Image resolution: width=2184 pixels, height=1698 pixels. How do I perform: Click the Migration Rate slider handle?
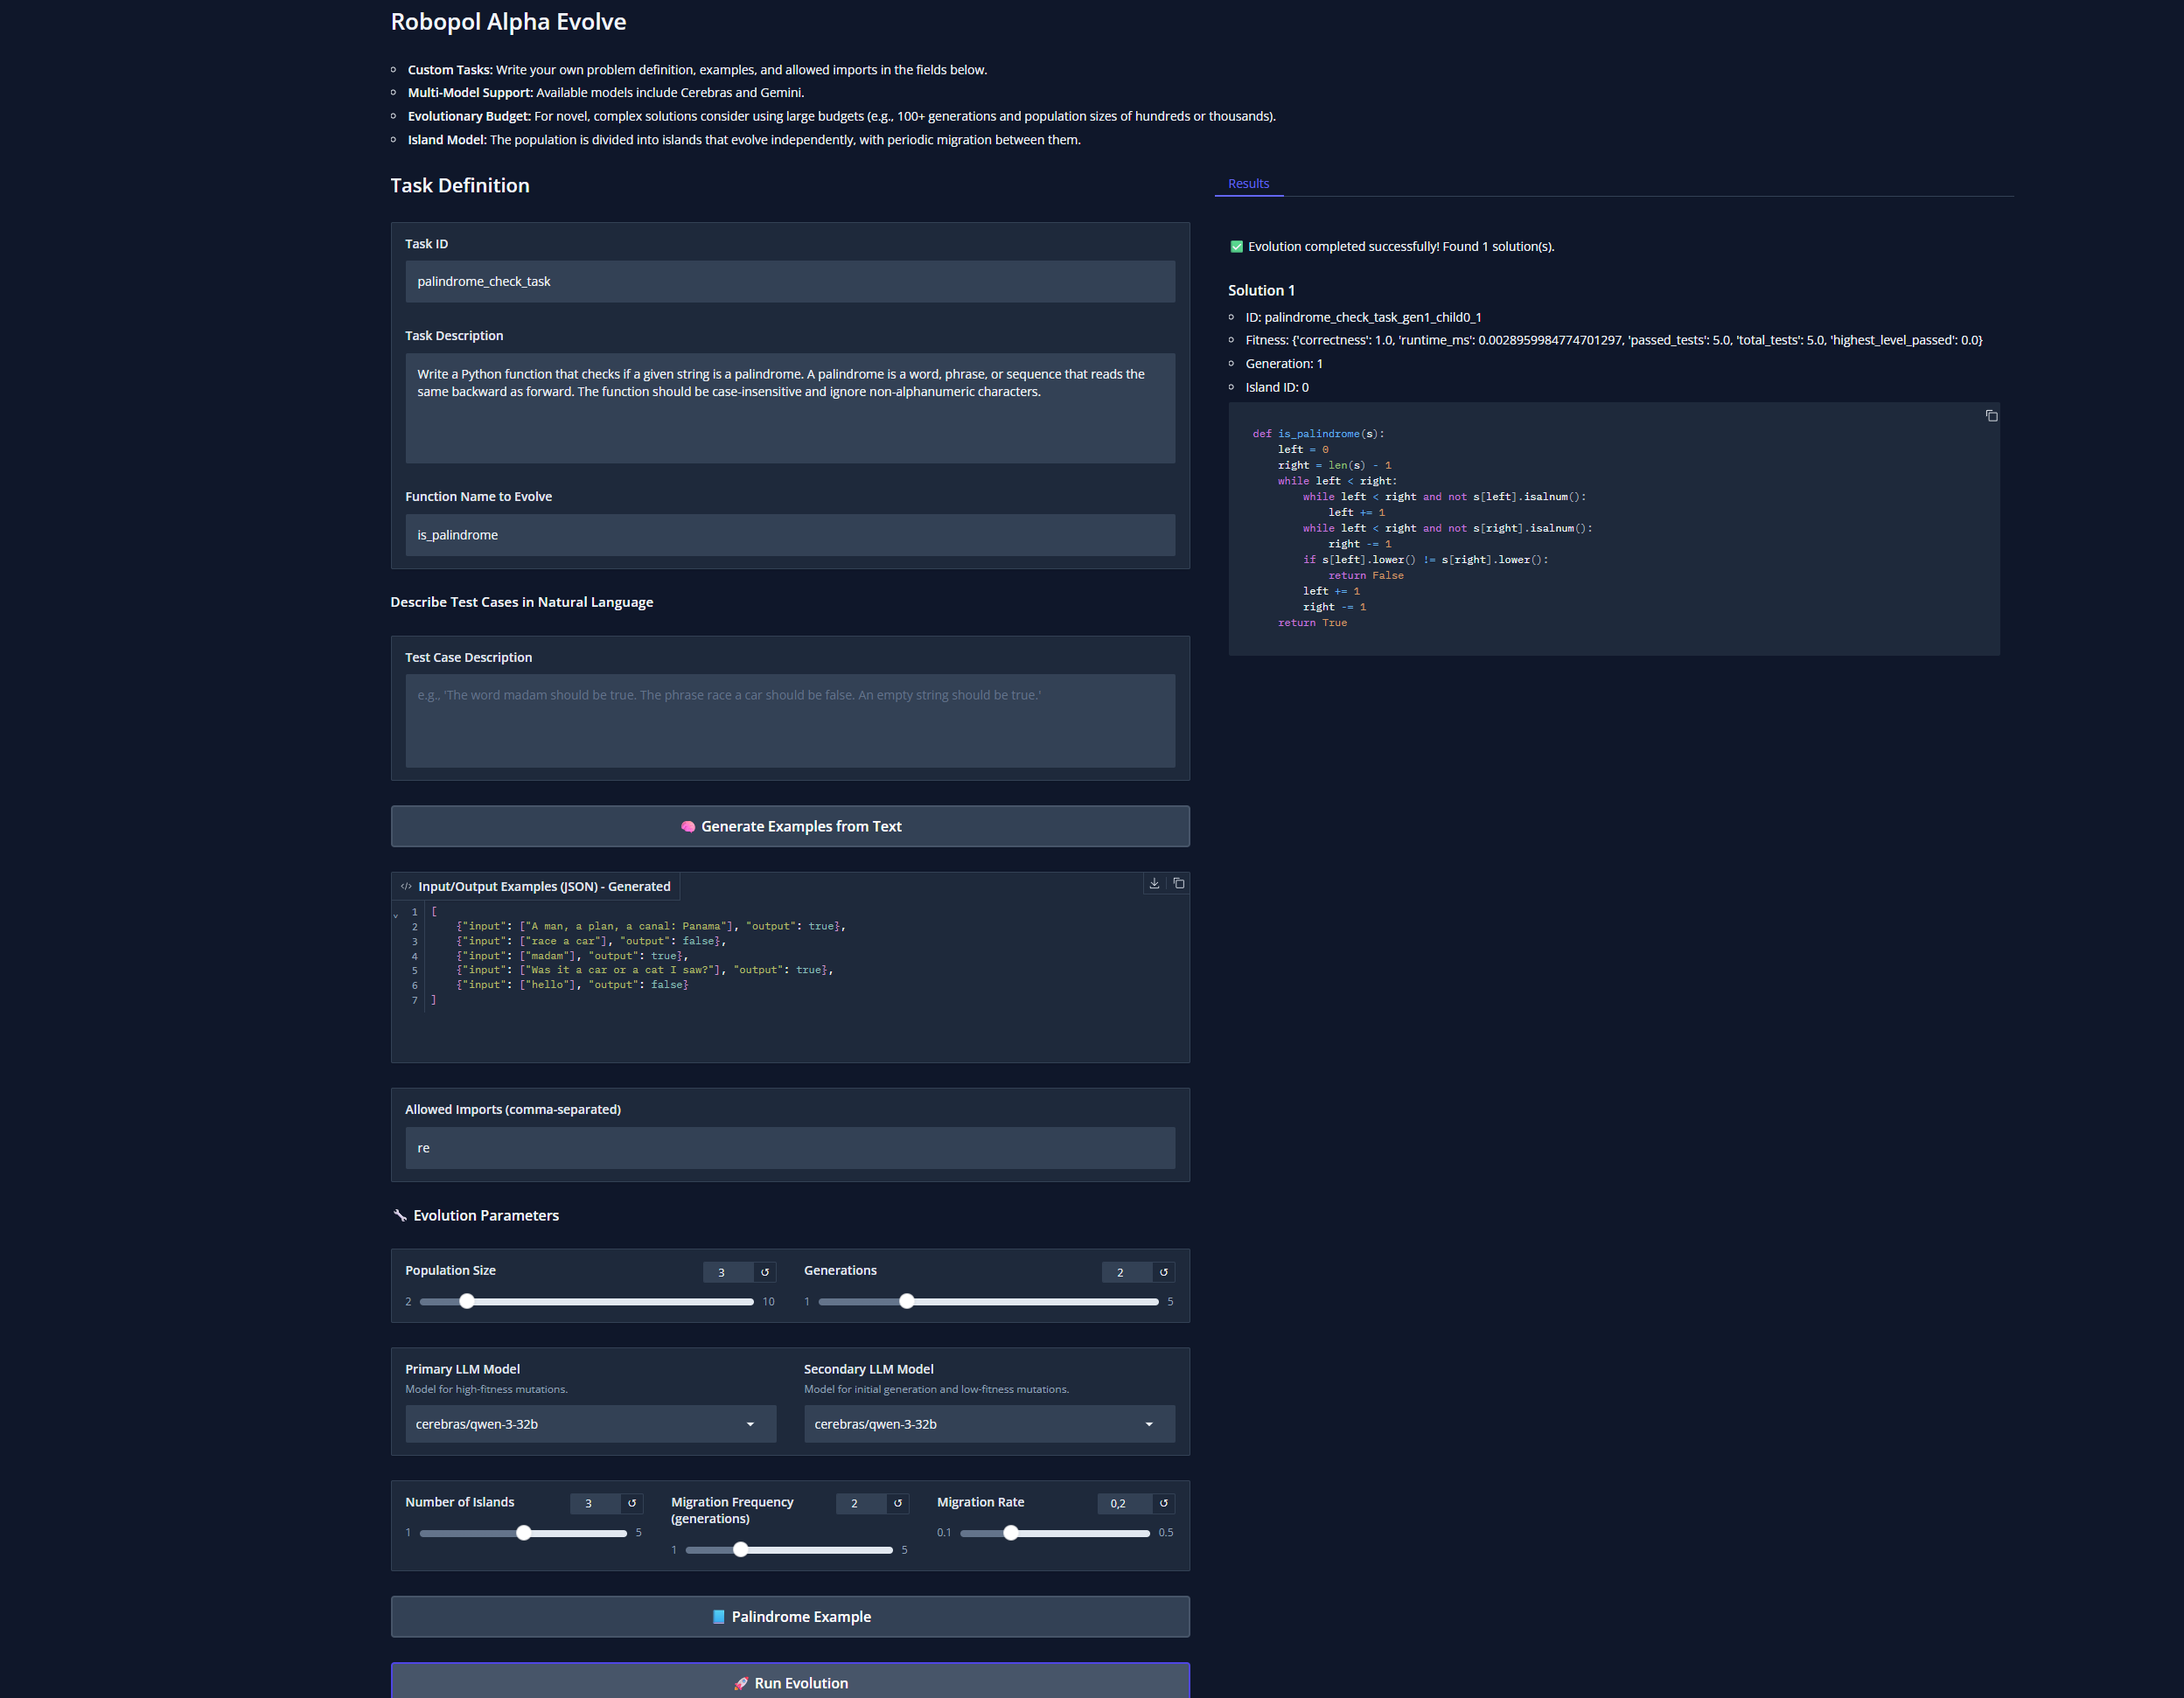[1011, 1532]
